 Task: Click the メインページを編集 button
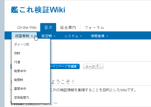(65, 66)
